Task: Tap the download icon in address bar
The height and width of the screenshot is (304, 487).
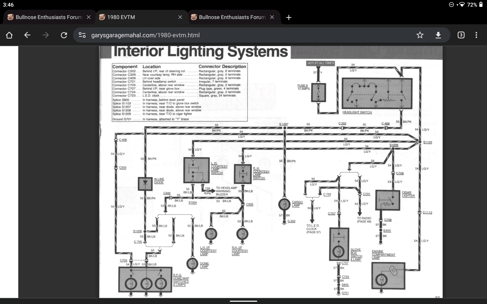Action: 438,35
